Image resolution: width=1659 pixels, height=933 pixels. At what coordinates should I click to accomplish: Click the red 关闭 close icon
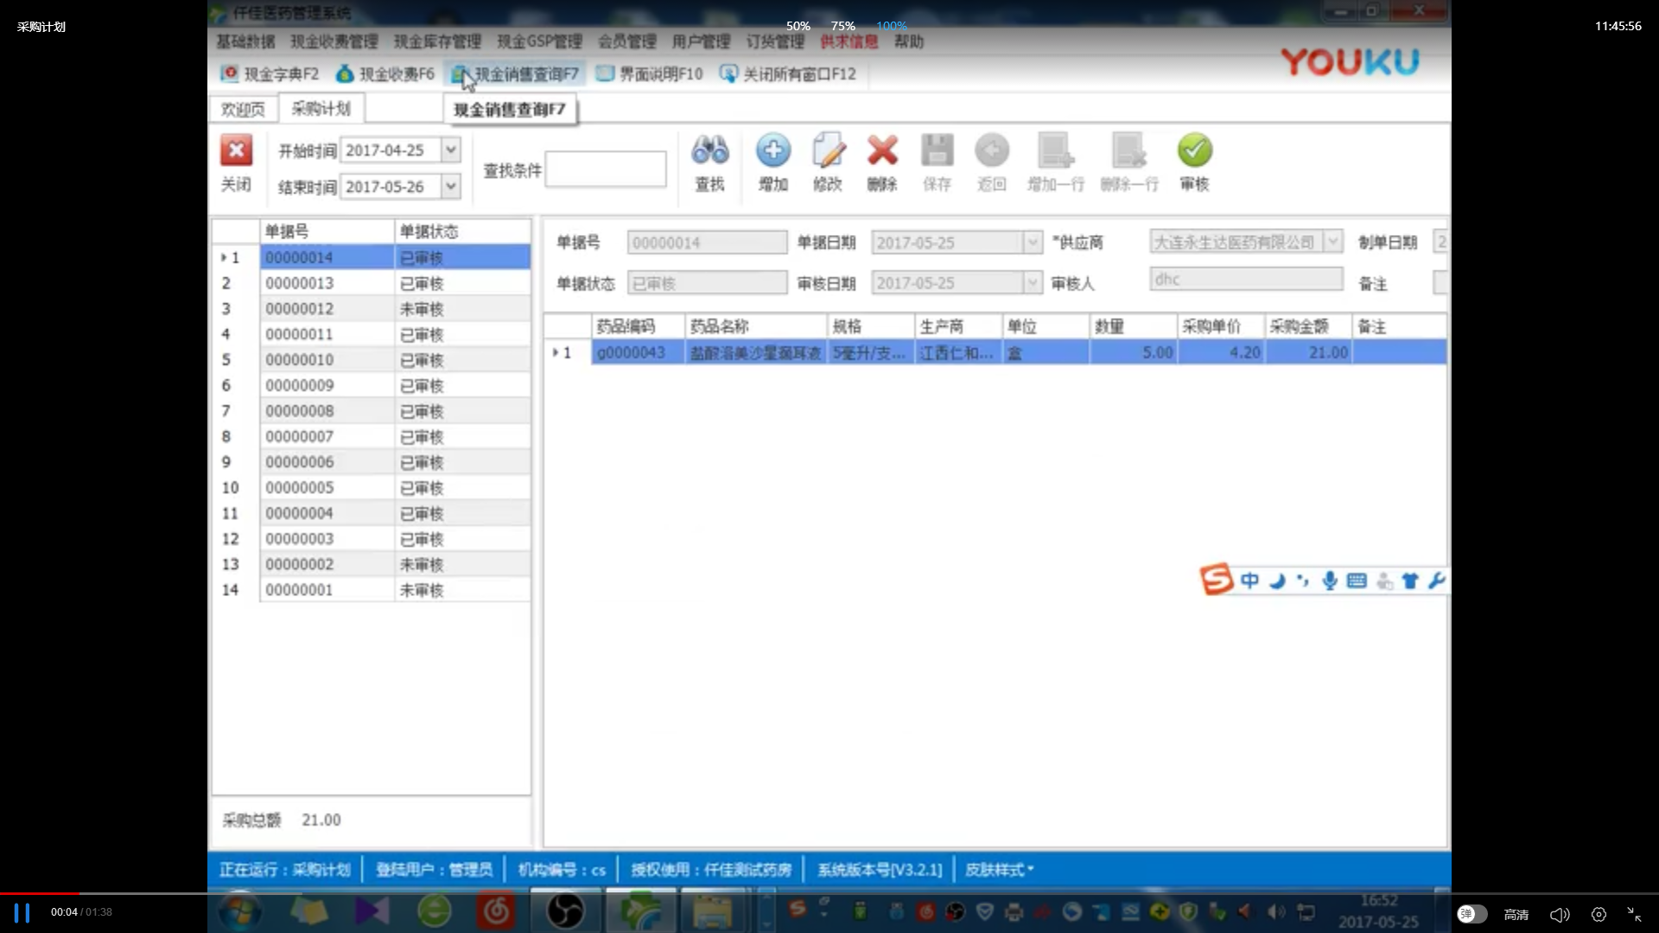pyautogui.click(x=236, y=150)
